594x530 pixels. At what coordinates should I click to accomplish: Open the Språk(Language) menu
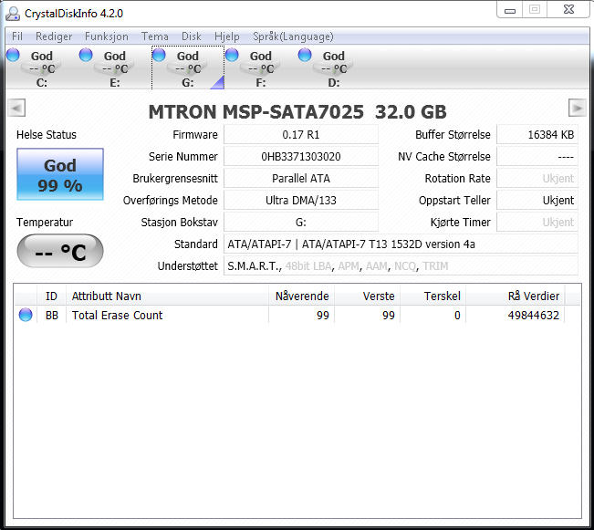293,36
